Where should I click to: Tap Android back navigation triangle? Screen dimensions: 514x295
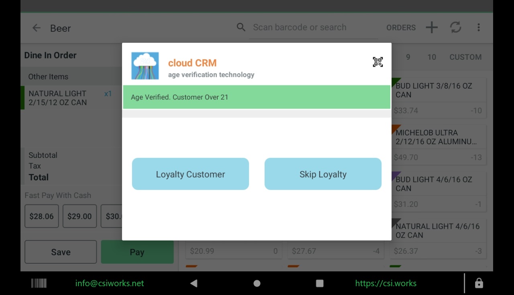tap(194, 283)
